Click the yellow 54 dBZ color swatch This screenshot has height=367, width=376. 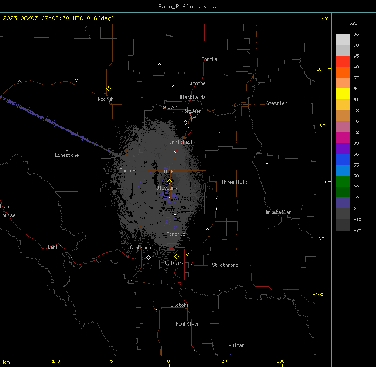coord(343,94)
